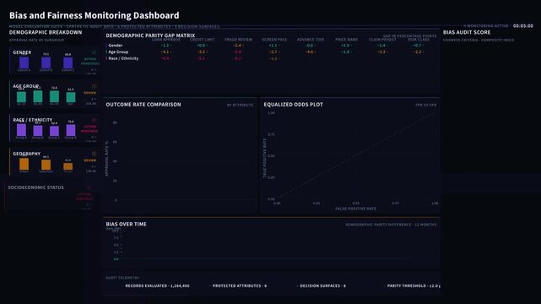Select the tallest orange Geography bar
The height and width of the screenshot is (304, 541).
pos(24,164)
